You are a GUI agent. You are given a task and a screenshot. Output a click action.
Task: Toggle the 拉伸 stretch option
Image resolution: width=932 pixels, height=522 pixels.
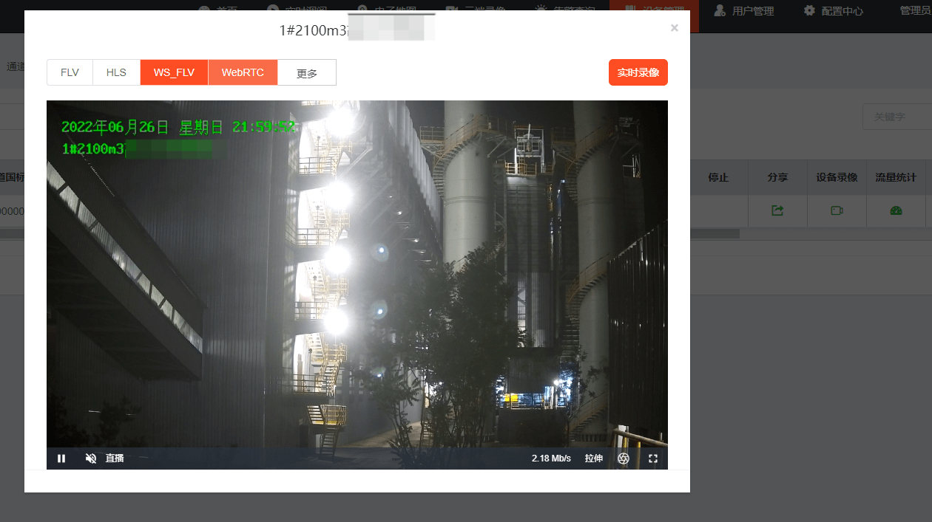tap(593, 459)
